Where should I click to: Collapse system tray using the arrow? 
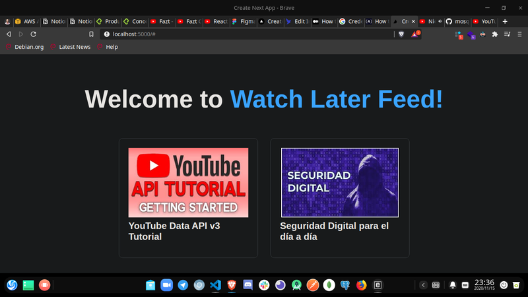423,285
